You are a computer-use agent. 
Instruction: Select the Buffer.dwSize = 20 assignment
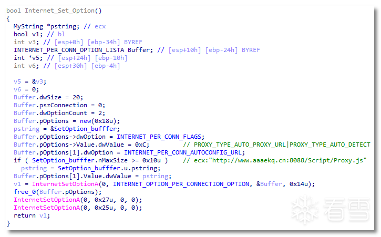[x=48, y=97]
